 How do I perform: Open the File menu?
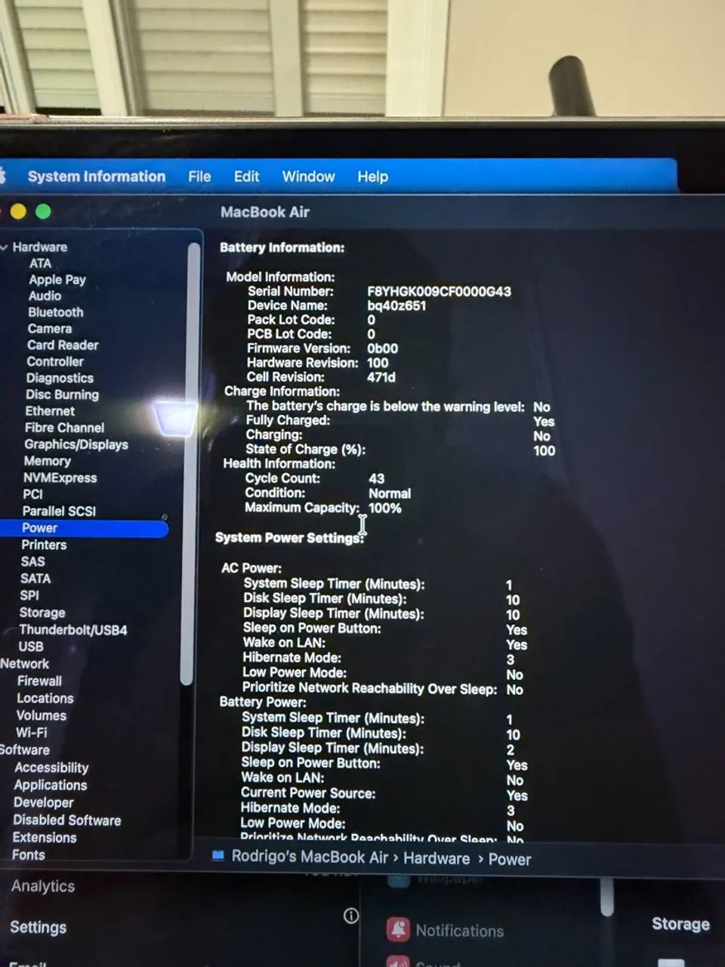pos(199,177)
